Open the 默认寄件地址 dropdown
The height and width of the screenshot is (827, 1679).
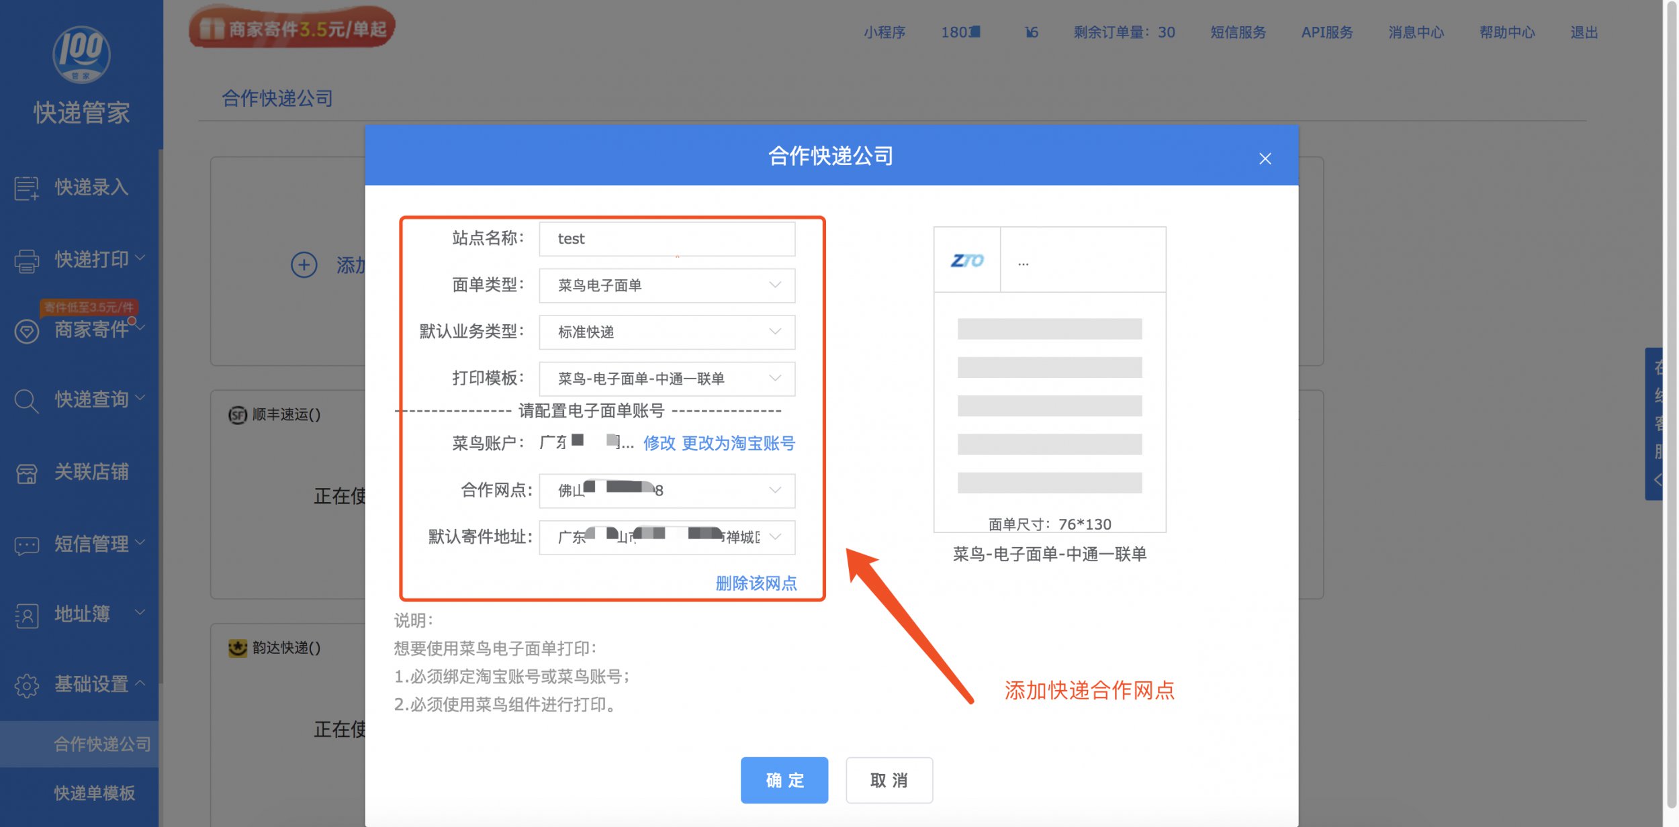[667, 537]
